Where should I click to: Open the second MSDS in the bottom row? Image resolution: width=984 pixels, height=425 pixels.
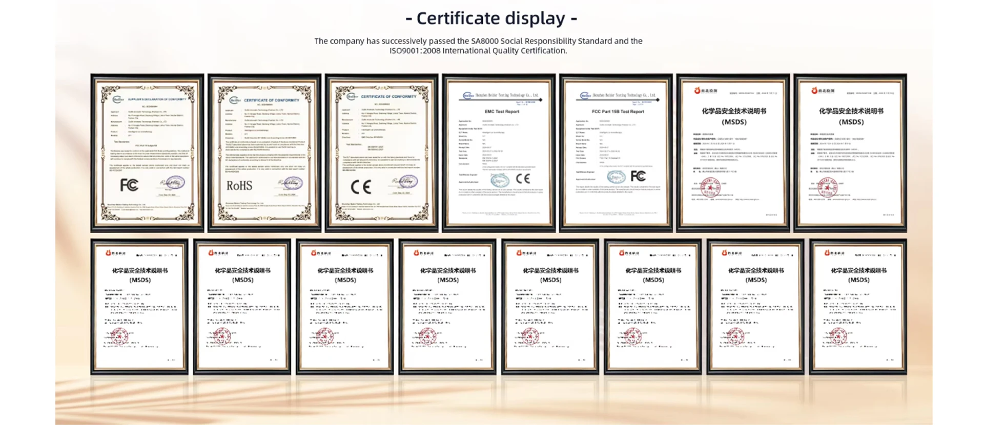click(x=242, y=307)
